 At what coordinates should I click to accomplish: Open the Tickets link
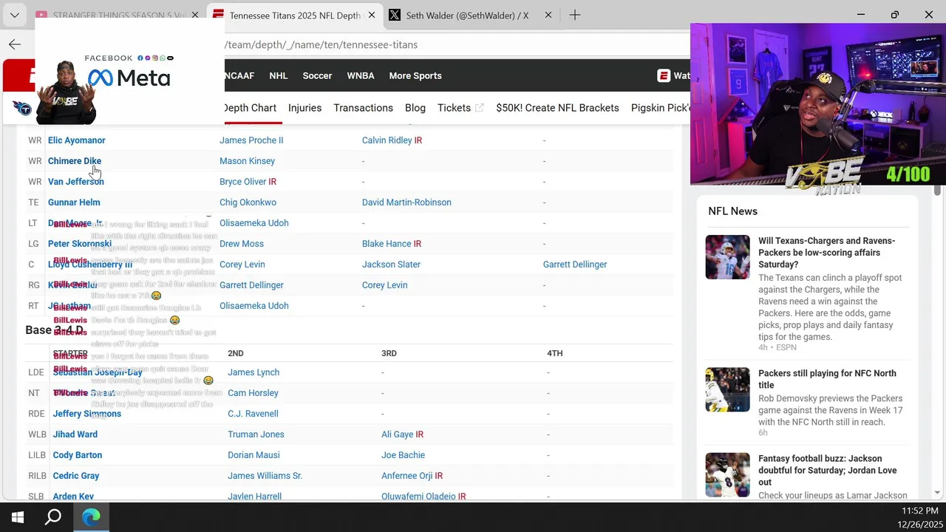point(454,108)
